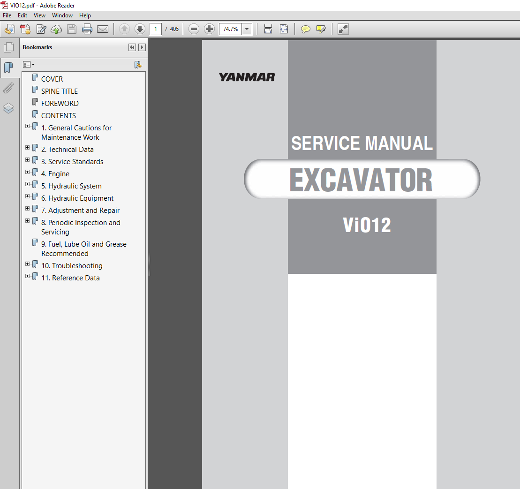Select the COVER bookmark
The image size is (520, 489).
[x=52, y=79]
